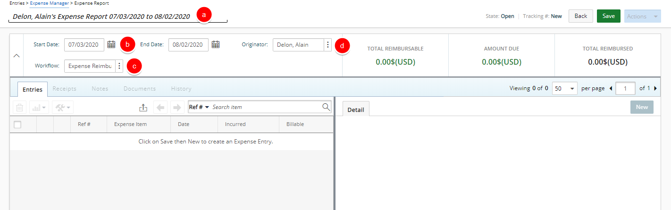Open the Workflow browse dots menu
The width and height of the screenshot is (671, 210).
119,66
